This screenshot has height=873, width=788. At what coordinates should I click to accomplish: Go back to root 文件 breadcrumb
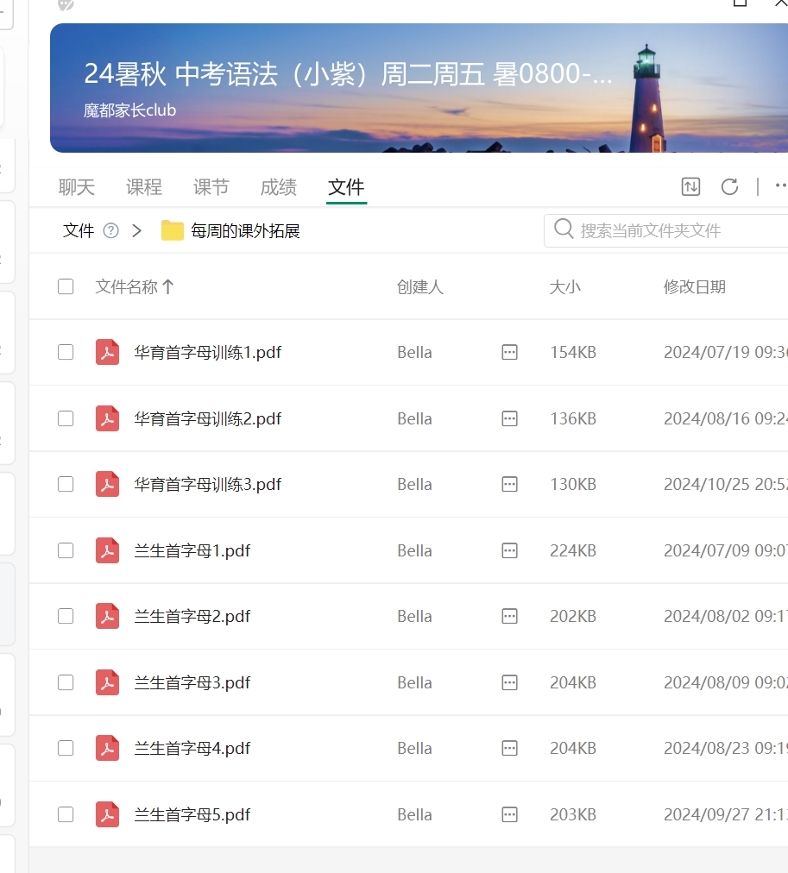pyautogui.click(x=79, y=230)
